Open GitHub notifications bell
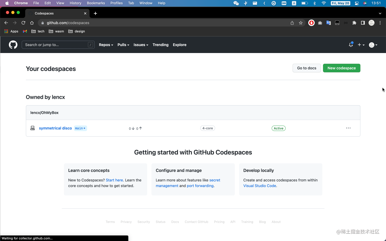 [x=351, y=45]
